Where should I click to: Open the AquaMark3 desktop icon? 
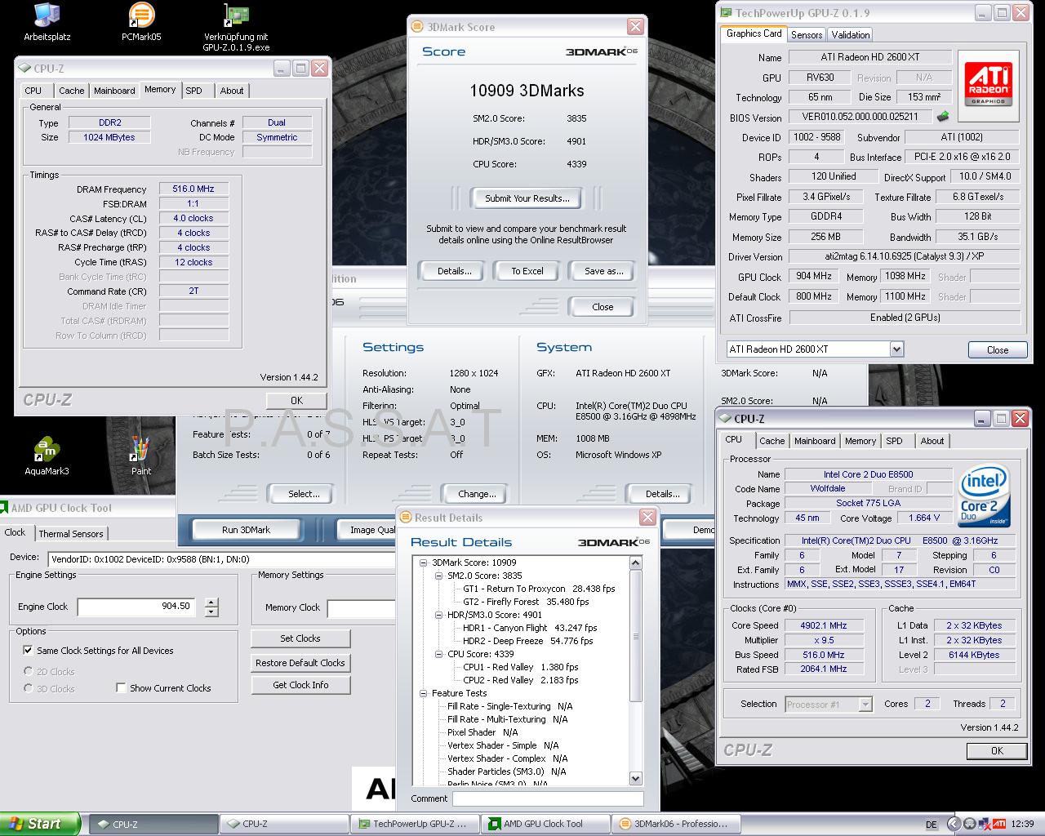pos(47,456)
